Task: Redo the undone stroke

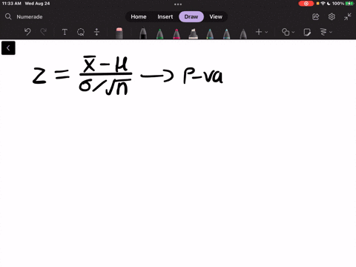Action: [44, 32]
